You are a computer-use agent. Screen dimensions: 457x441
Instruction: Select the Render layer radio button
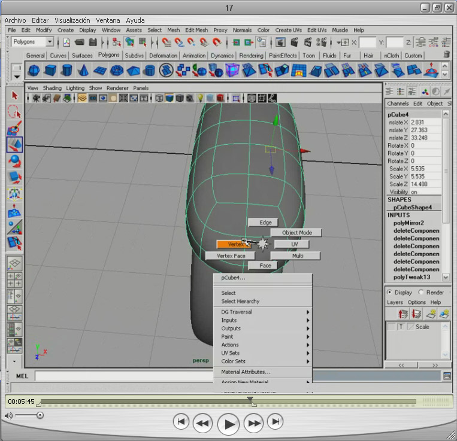(420, 293)
